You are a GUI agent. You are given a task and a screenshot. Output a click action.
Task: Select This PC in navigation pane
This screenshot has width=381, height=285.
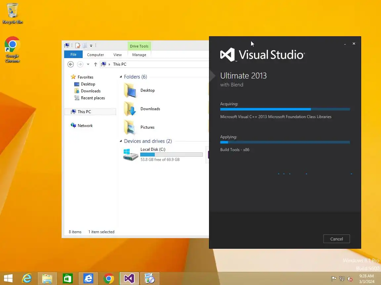[x=90, y=112]
